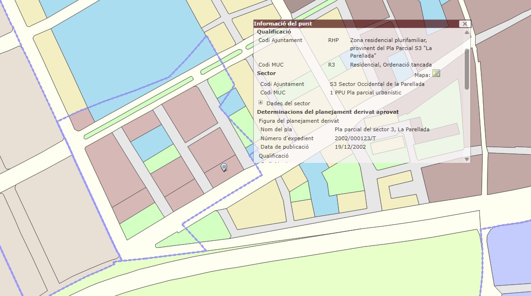Click the scroll down arrow in info panel
This screenshot has height=296, width=531.
click(467, 159)
